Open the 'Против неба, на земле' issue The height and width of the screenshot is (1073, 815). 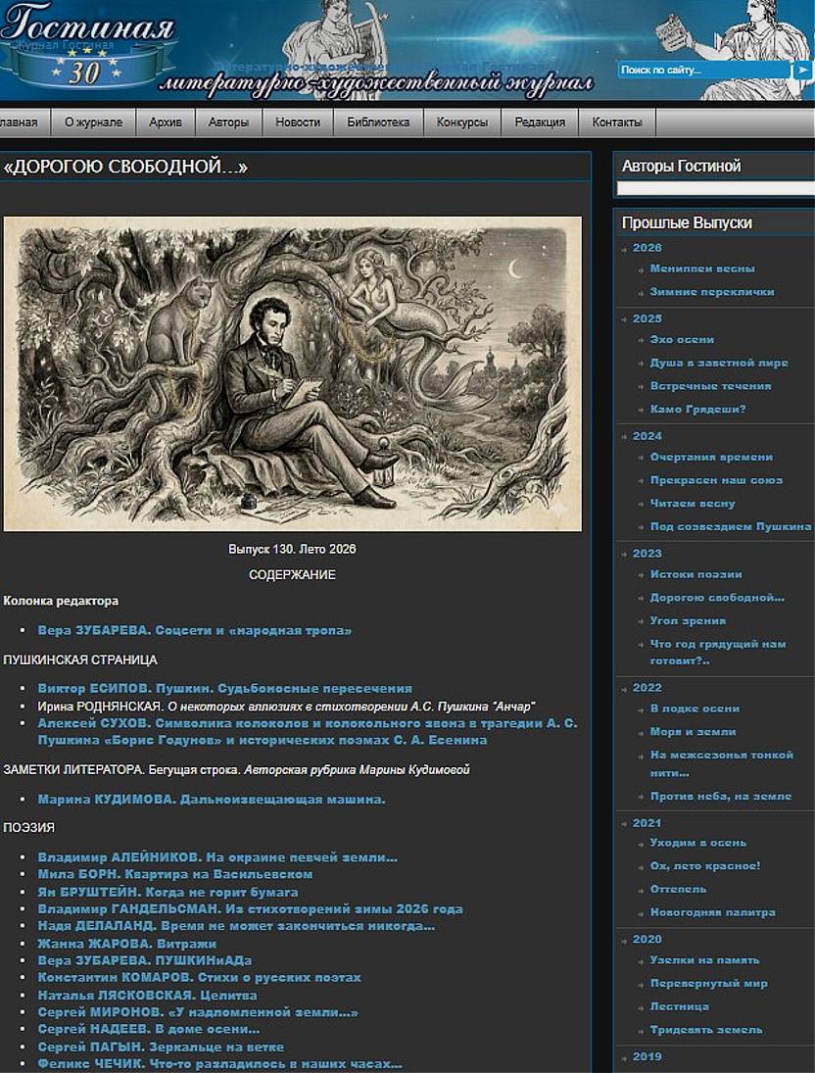click(x=721, y=797)
